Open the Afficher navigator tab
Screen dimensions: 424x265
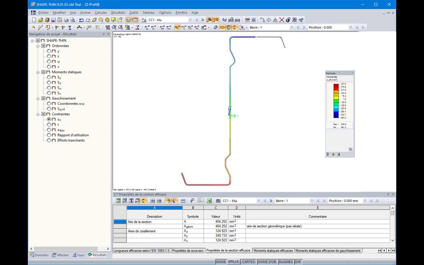pyautogui.click(x=60, y=255)
